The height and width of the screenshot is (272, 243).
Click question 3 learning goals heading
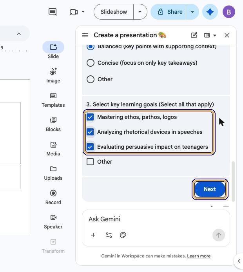150,104
